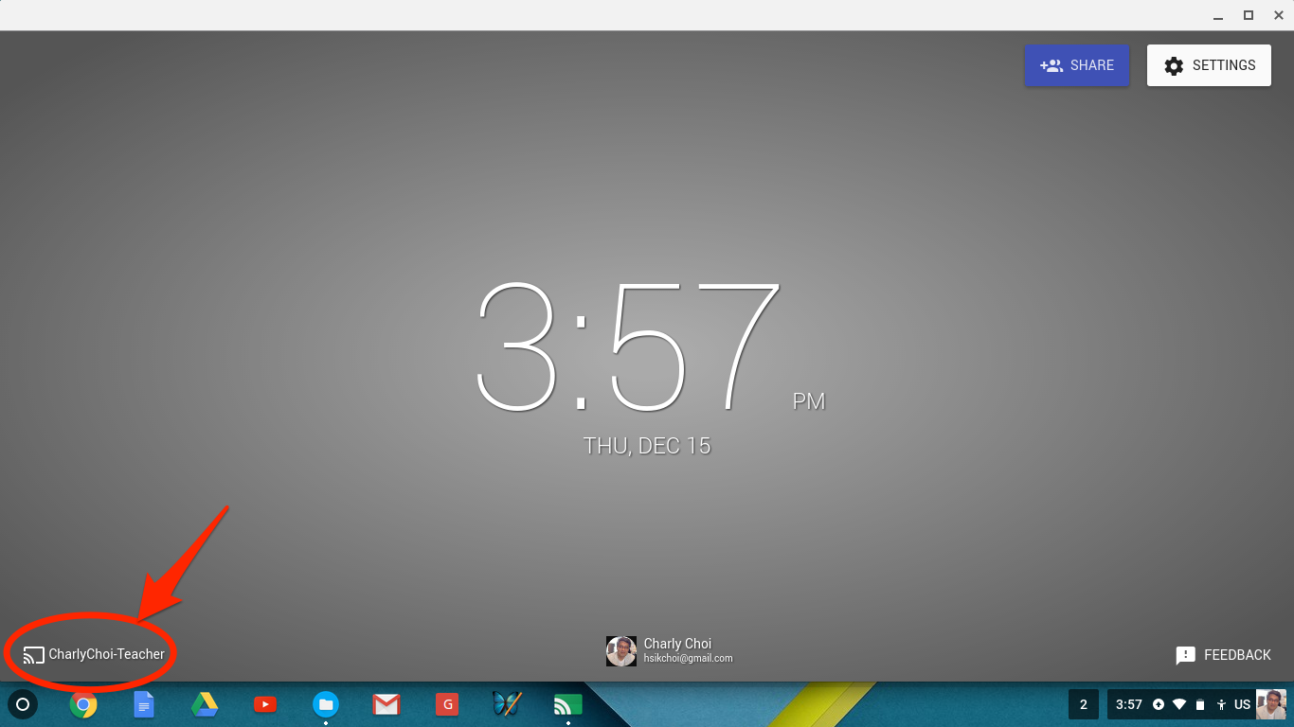Open Gmail from the shelf
The width and height of the screenshot is (1294, 727).
tap(386, 704)
